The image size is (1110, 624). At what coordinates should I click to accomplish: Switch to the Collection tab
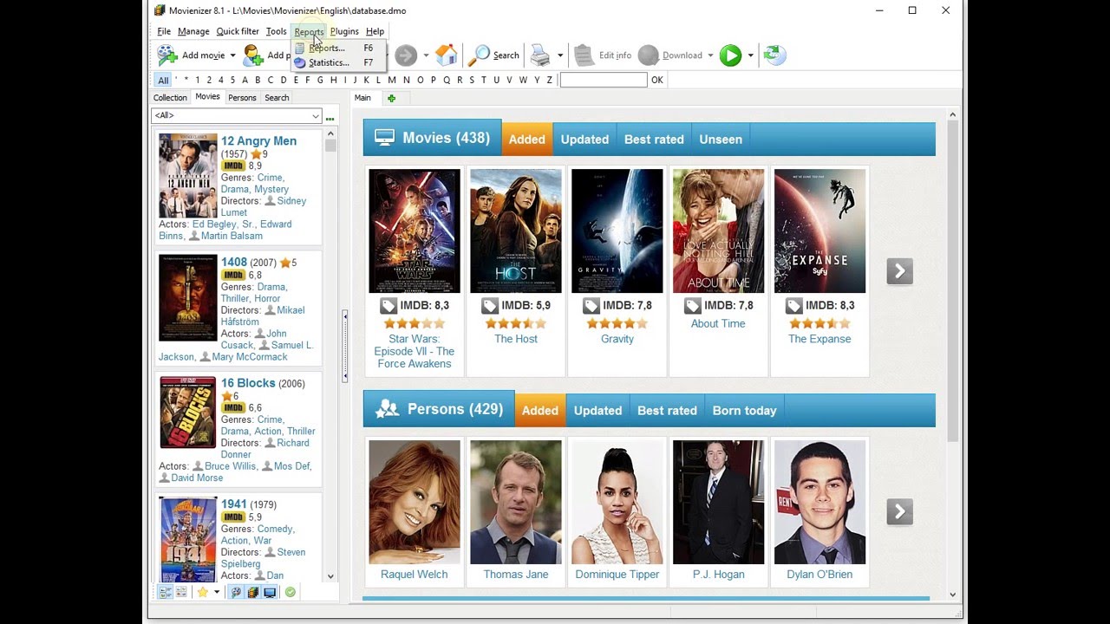click(170, 98)
